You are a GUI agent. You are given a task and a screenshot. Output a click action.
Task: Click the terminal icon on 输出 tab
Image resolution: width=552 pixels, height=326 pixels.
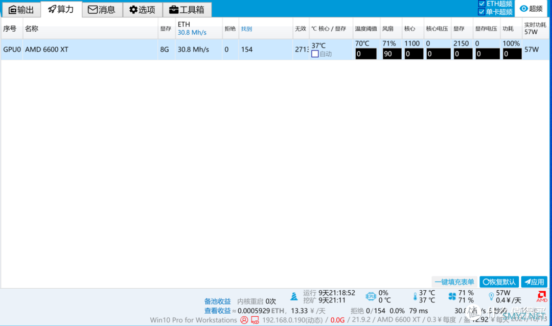click(x=12, y=10)
